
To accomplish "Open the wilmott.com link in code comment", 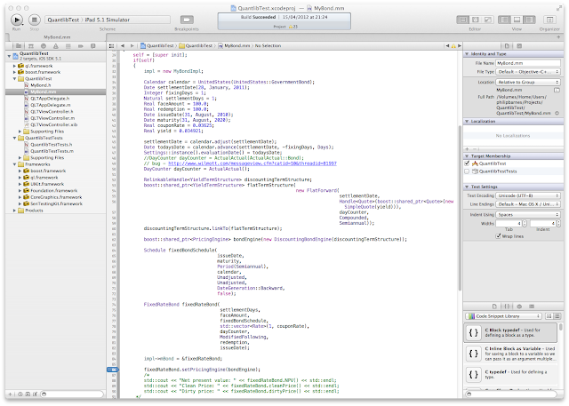I will (252, 163).
